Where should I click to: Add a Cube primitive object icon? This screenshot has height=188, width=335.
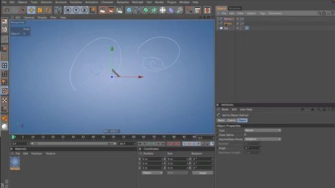click(x=129, y=10)
